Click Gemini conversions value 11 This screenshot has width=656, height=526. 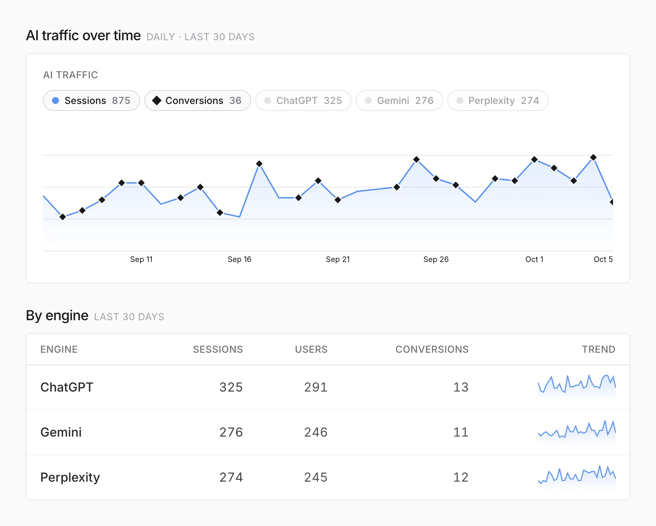461,432
